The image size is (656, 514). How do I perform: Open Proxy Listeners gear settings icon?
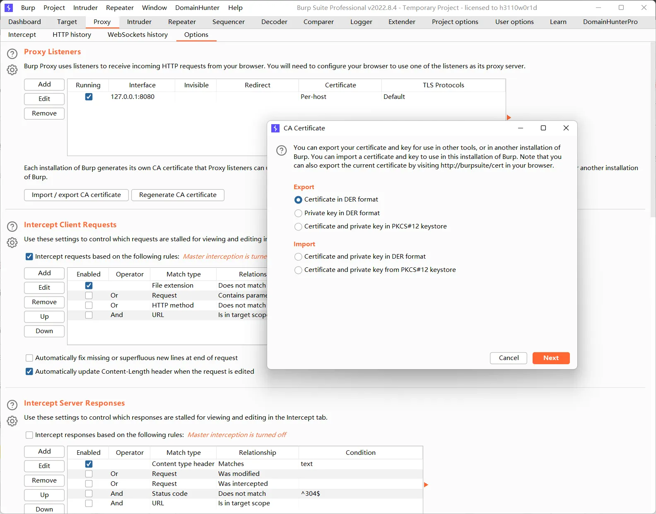click(12, 70)
